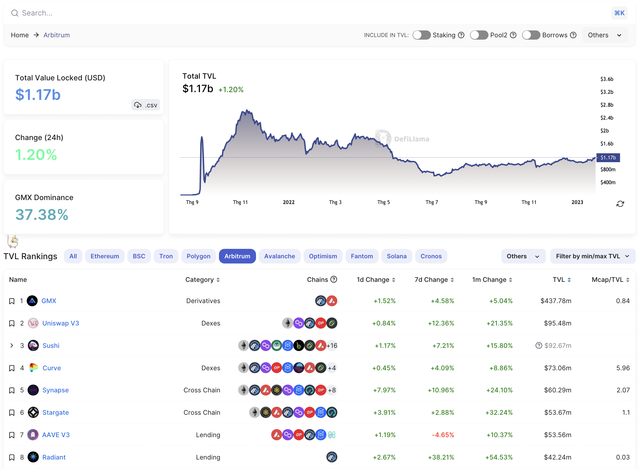Click the AAVE V3 ghost logo
639x469 pixels.
33,435
